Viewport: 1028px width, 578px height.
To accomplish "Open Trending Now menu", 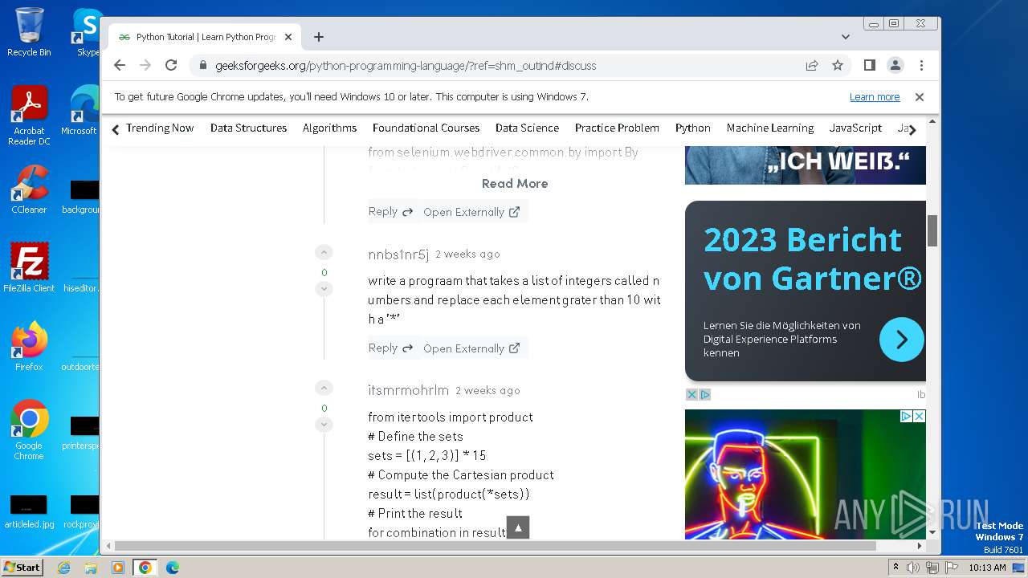I will [x=160, y=128].
